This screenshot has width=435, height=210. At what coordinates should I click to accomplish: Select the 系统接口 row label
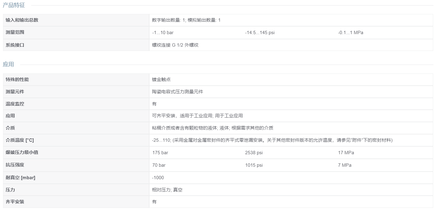click(x=15, y=45)
